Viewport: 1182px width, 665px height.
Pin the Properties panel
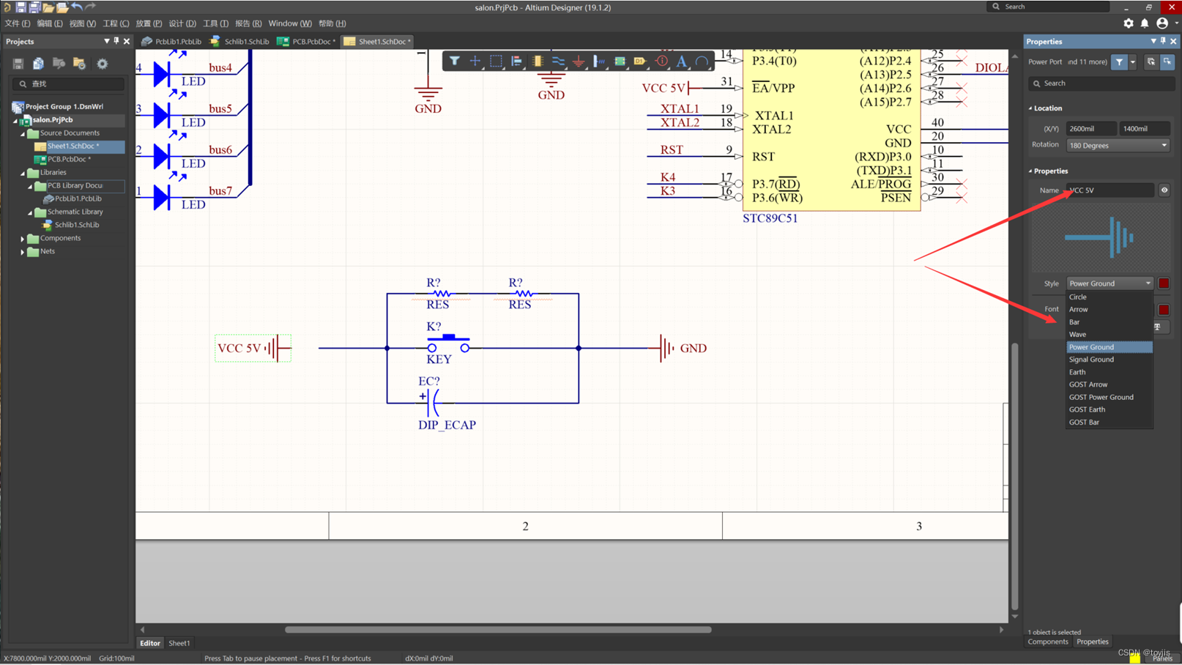tap(1163, 42)
